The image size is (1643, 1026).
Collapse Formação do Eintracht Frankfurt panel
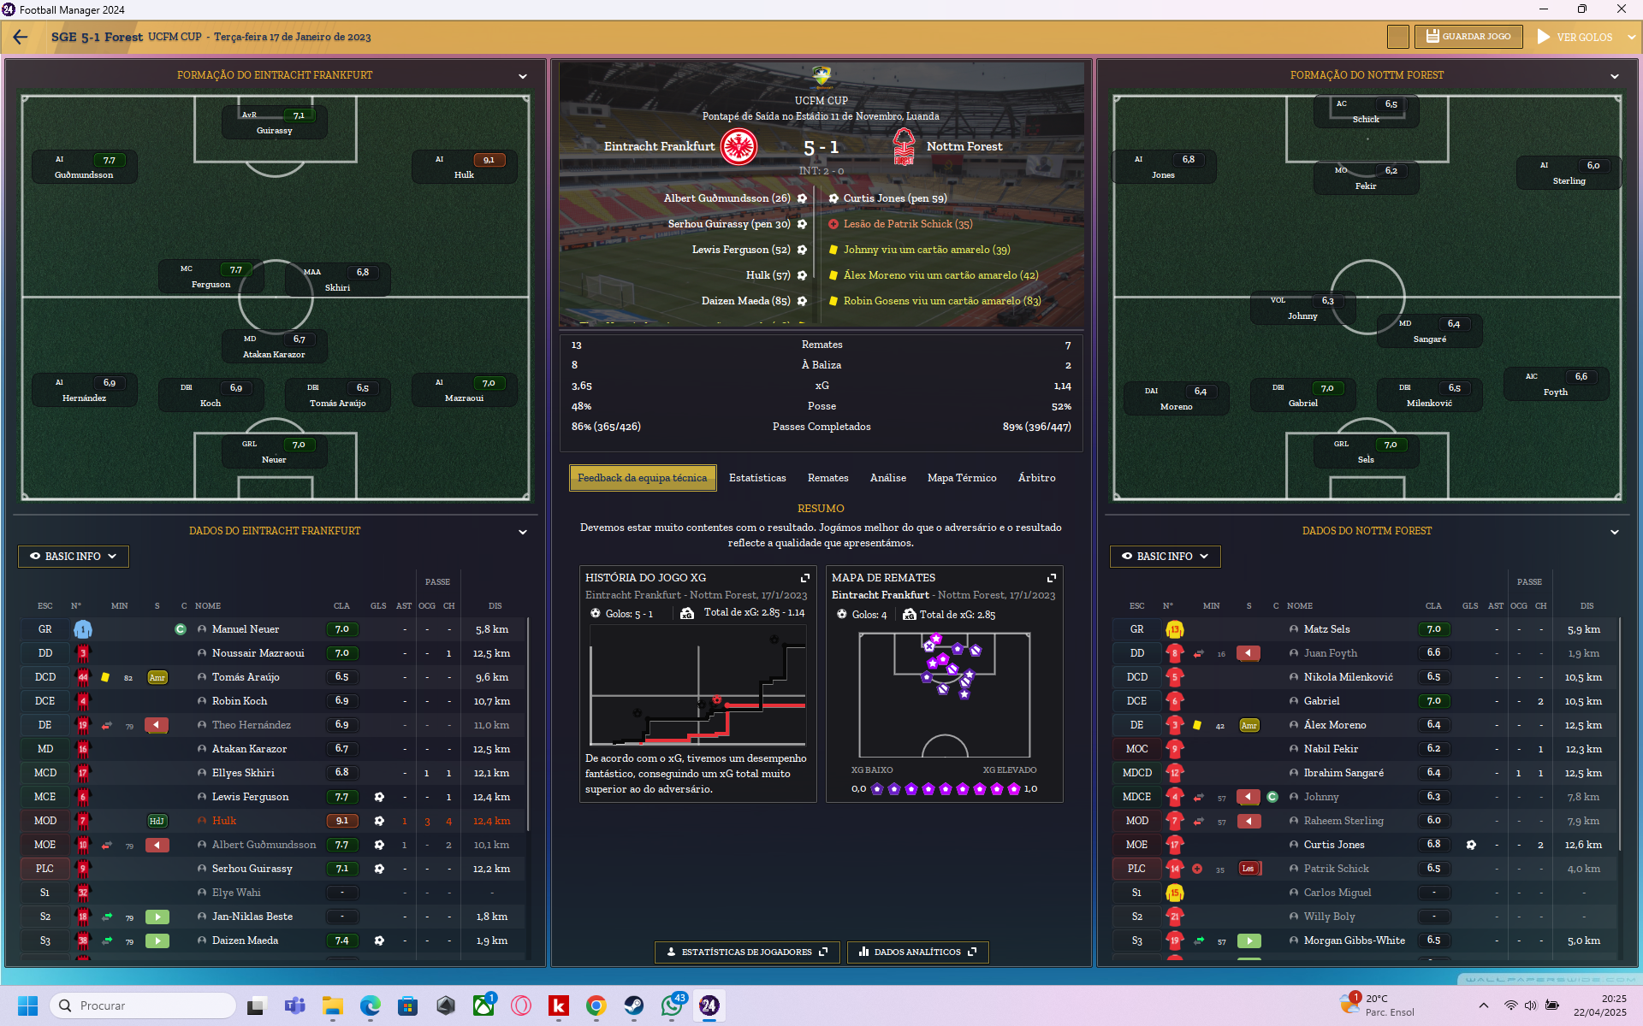[523, 76]
